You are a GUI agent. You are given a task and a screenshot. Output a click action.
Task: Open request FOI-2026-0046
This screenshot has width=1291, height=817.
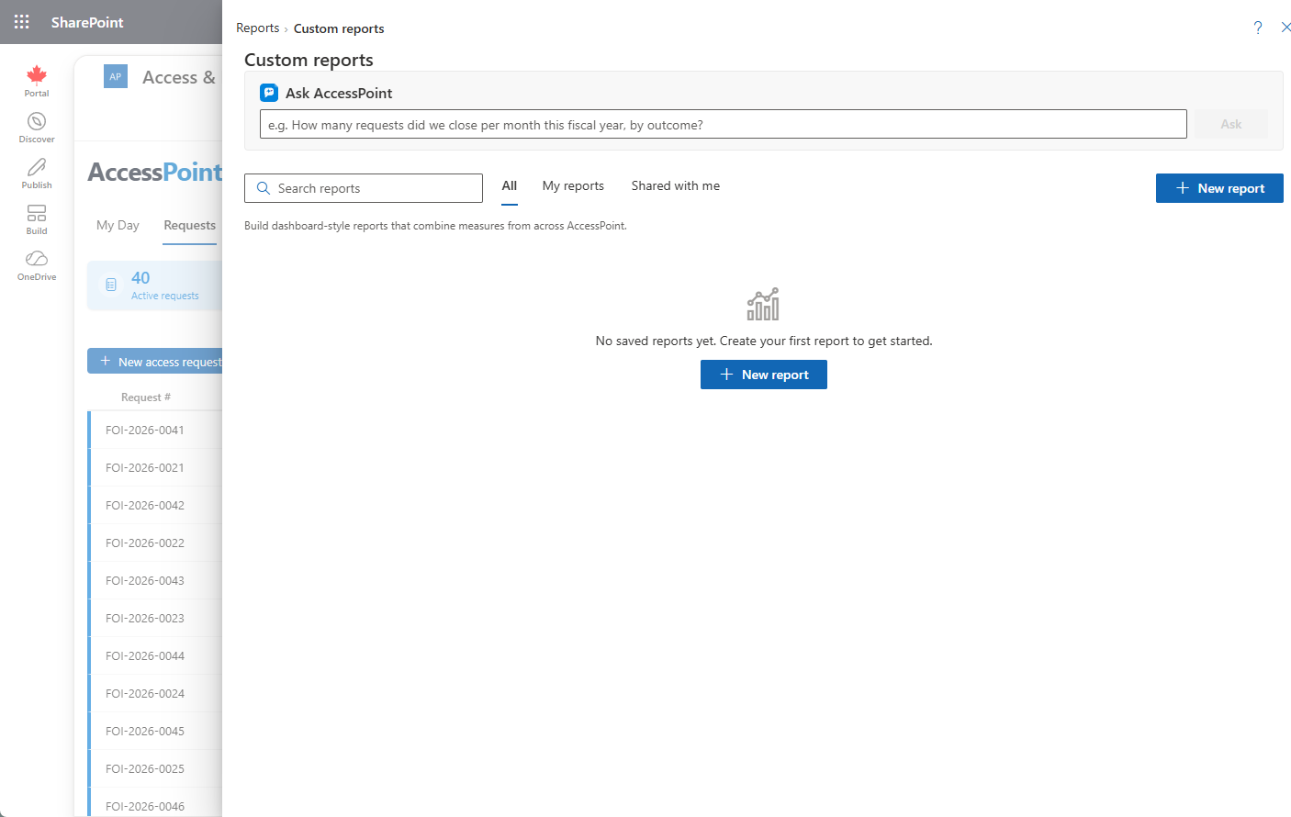point(145,807)
